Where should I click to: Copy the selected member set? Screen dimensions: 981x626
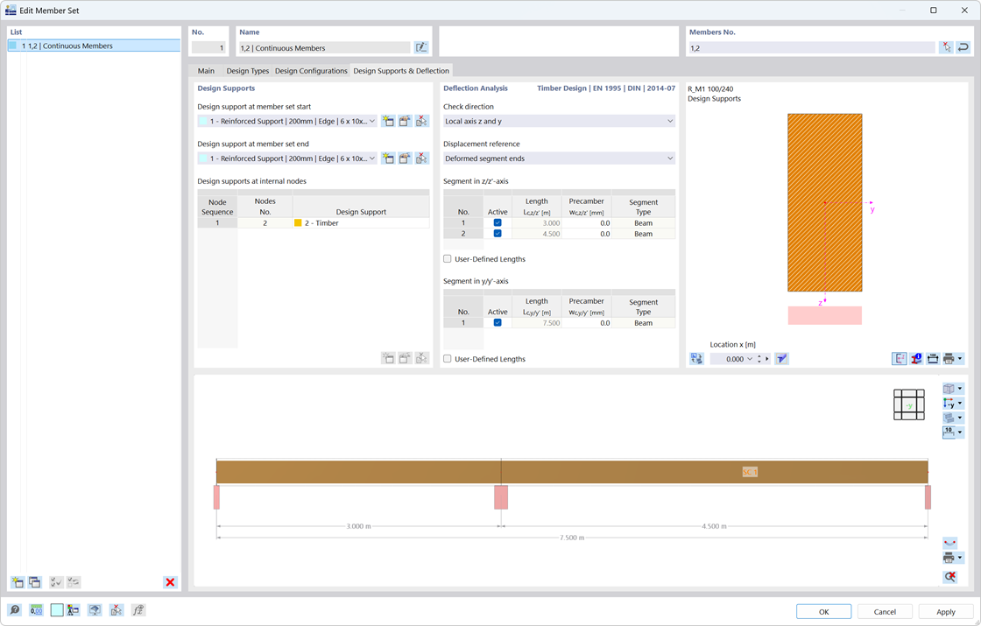35,581
